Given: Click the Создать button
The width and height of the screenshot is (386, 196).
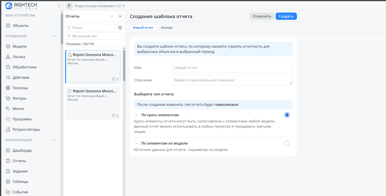Looking at the screenshot, I should [286, 16].
